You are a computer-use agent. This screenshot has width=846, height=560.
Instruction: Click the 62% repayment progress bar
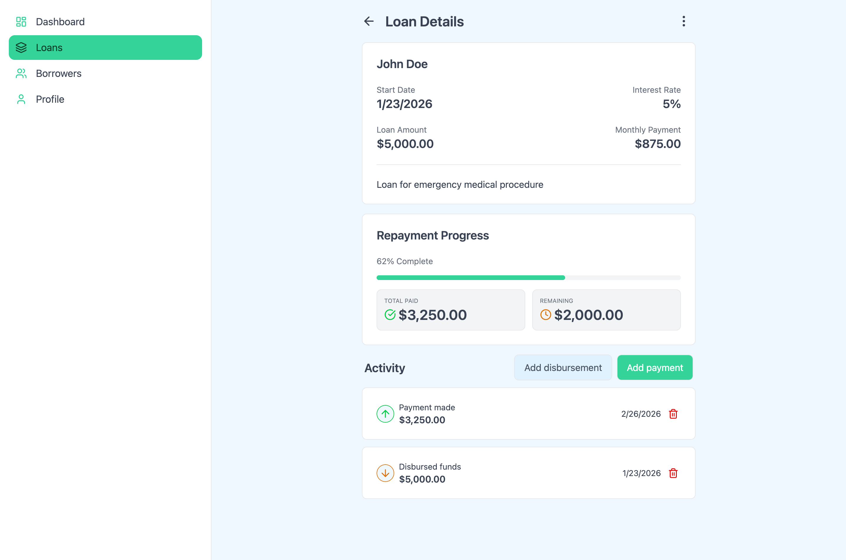coord(528,277)
